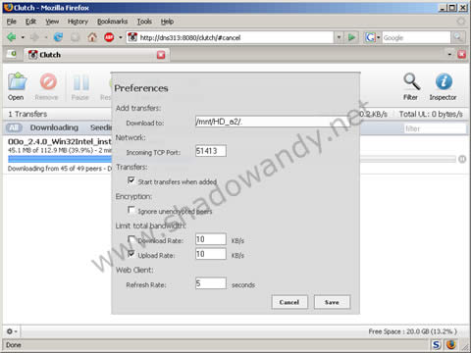Viewport: 471px width, 353px height.
Task: Click the red close icon at tab bar end
Action: (461, 54)
